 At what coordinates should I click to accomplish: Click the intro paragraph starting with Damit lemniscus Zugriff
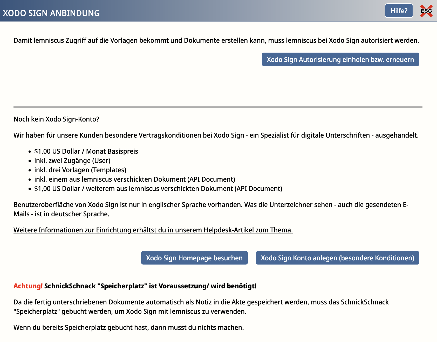point(216,41)
